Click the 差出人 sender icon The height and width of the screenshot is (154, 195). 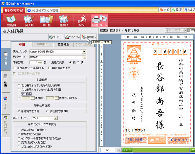point(64,21)
